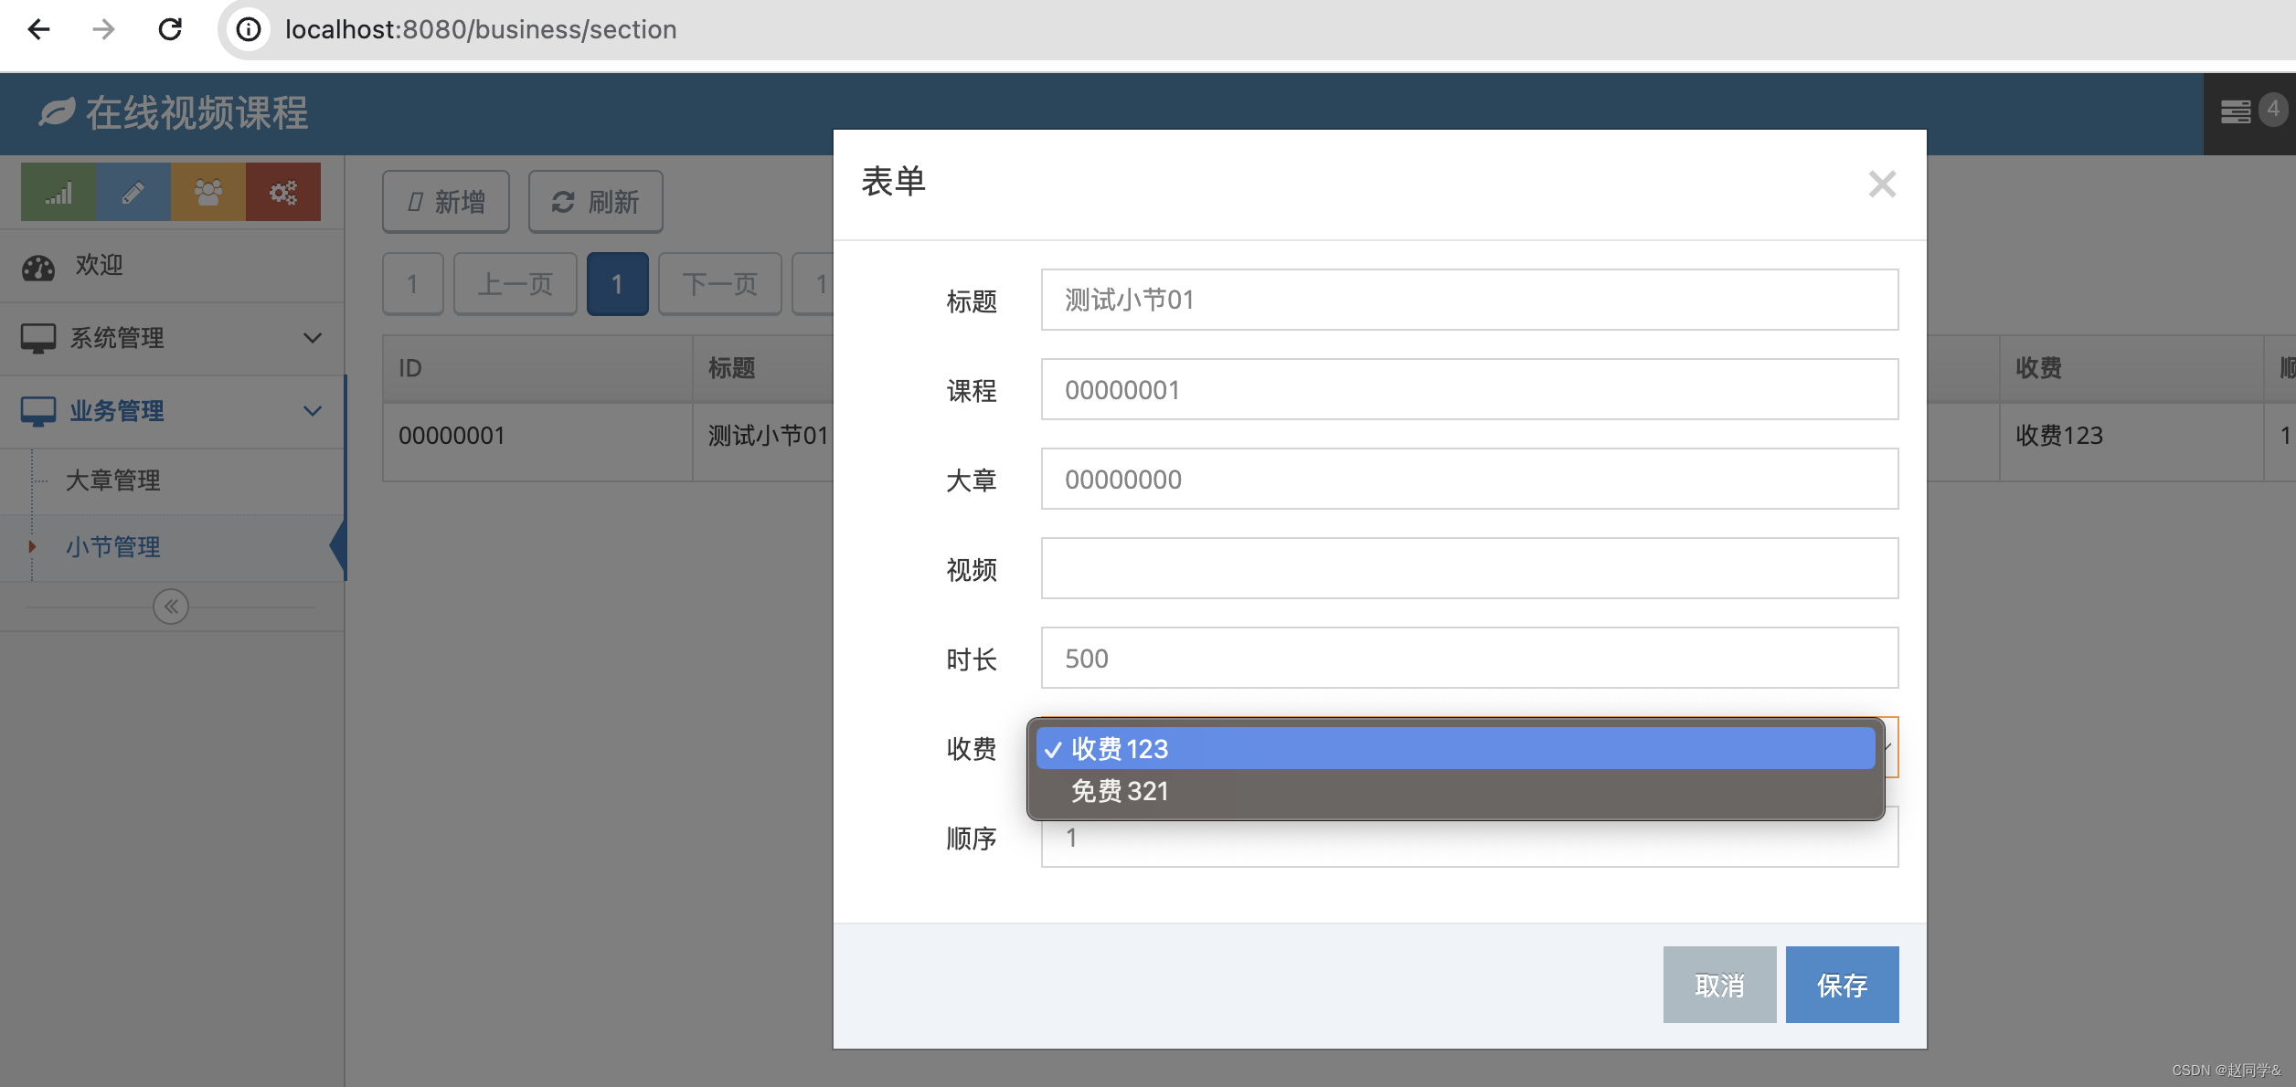
Task: Click the orange users group shortcut icon
Action: pos(208,192)
